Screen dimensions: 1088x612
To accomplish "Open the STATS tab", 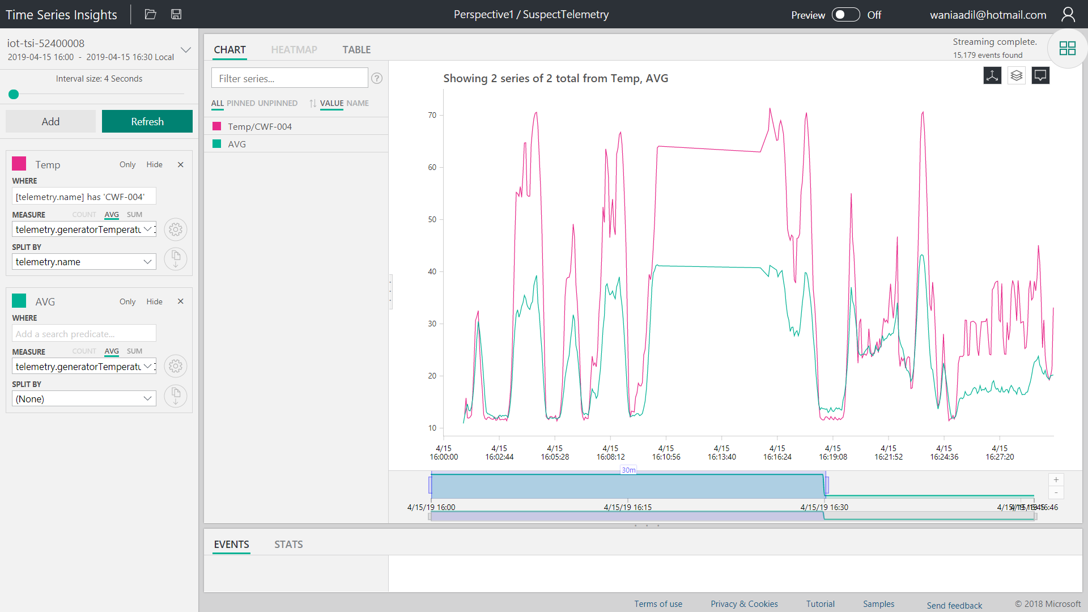I will click(x=288, y=545).
